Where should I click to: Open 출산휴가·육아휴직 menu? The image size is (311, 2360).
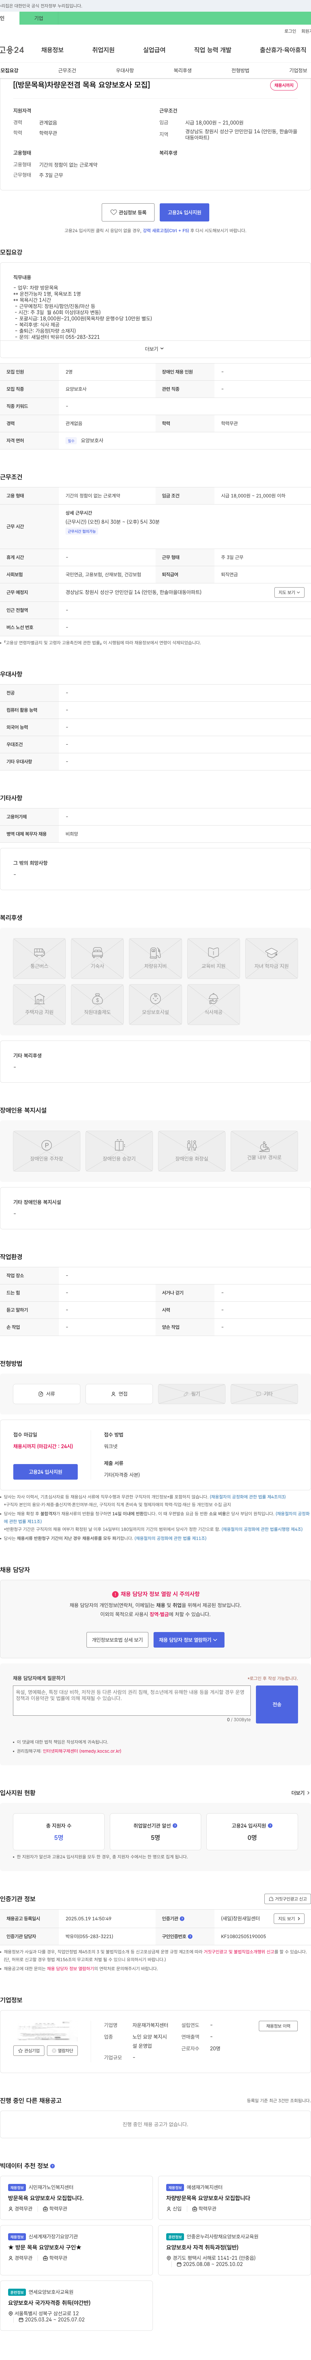click(x=282, y=50)
